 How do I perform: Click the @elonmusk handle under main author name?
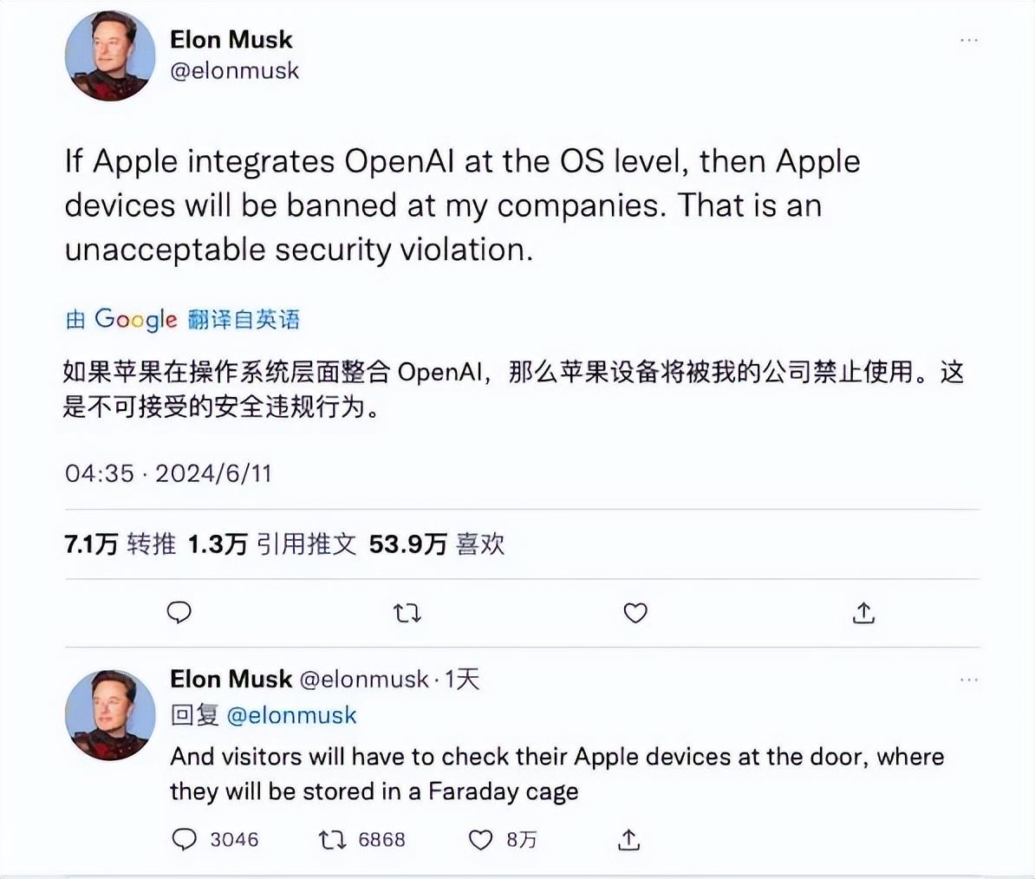pos(234,71)
